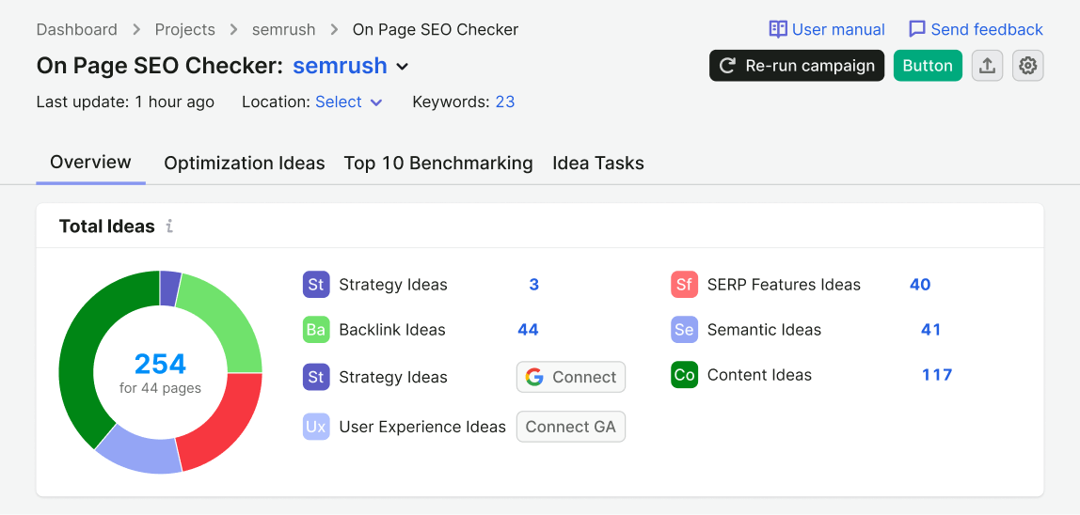Open the Top 10 Benchmarking tab

click(x=438, y=164)
